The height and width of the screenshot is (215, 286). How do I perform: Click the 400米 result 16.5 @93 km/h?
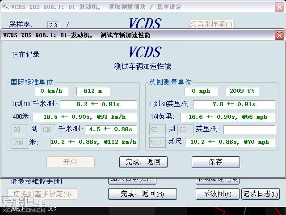[x=84, y=117]
